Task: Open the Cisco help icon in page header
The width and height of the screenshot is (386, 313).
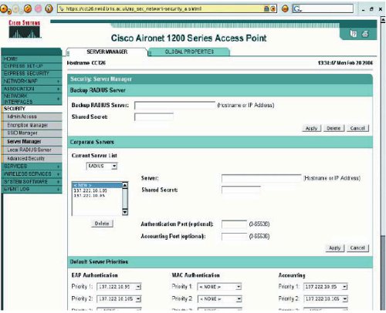Action: click(x=354, y=34)
